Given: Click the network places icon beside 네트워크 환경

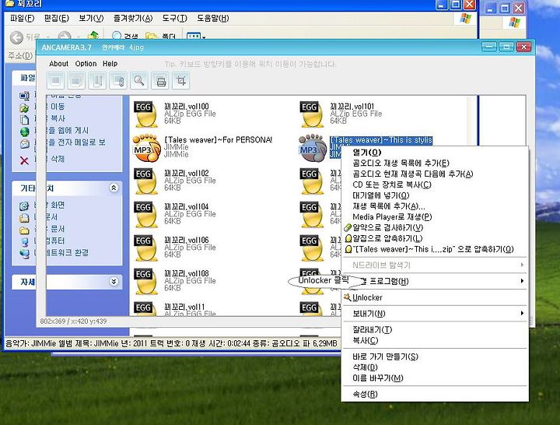Looking at the screenshot, I should [x=24, y=254].
